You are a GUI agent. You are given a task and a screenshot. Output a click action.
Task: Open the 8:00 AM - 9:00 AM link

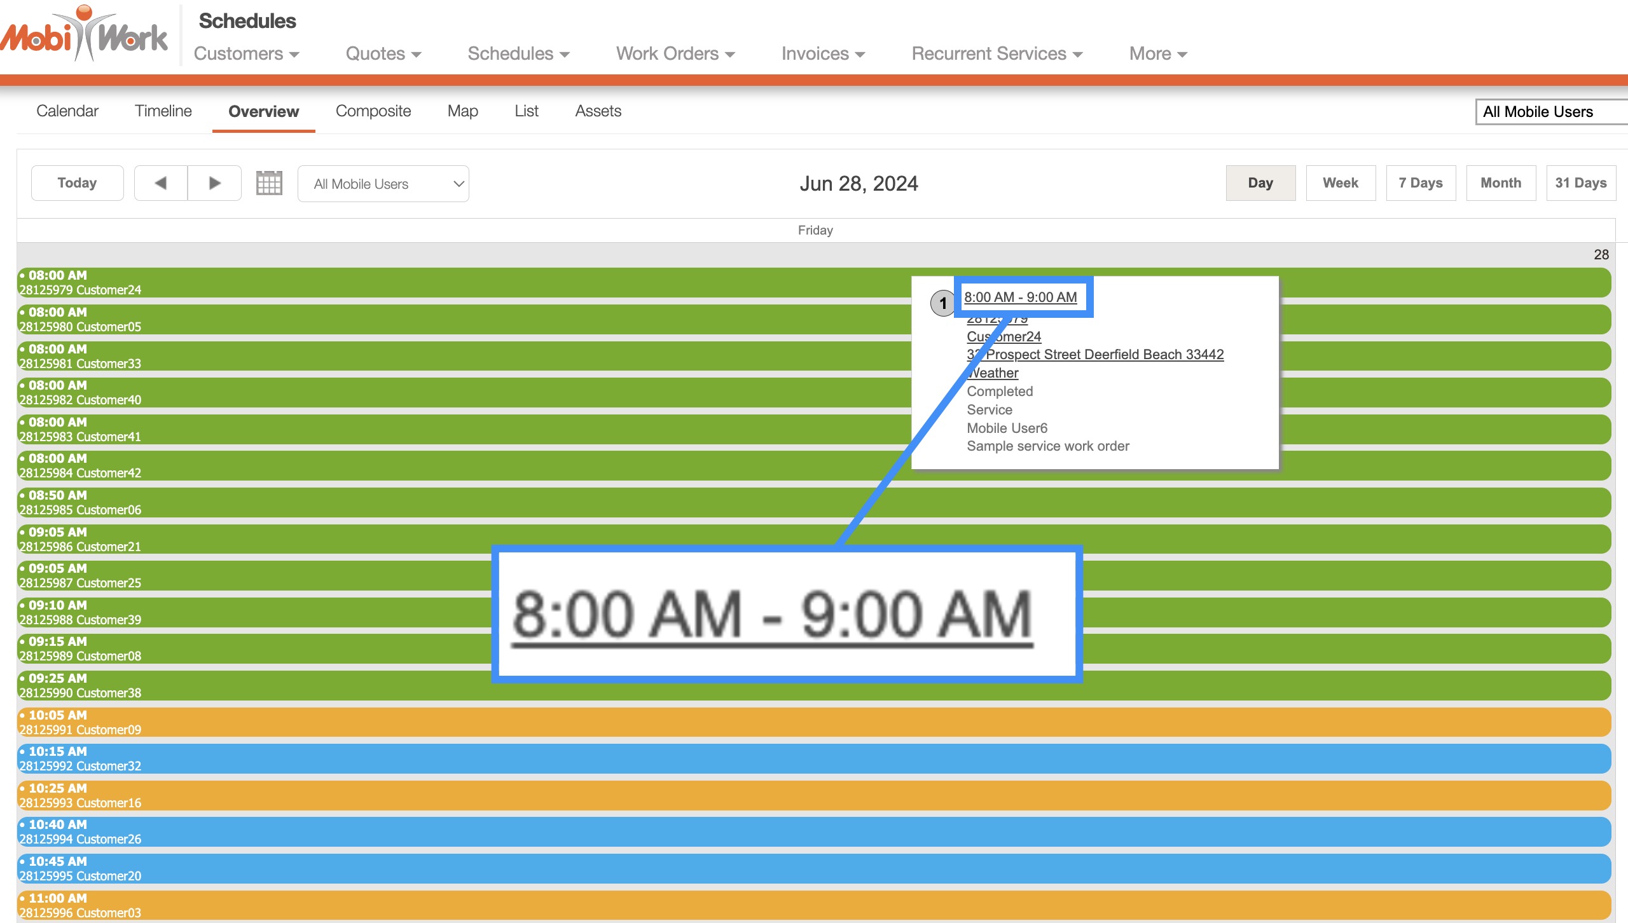click(1020, 297)
